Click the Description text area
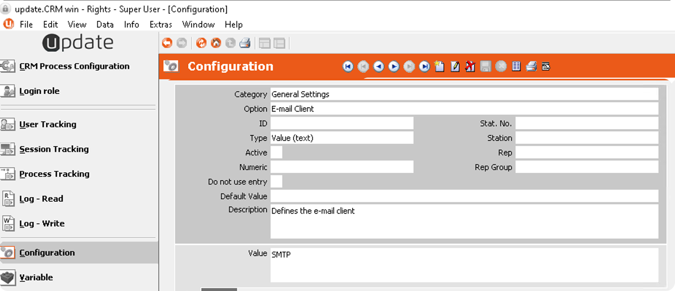 [x=464, y=221]
